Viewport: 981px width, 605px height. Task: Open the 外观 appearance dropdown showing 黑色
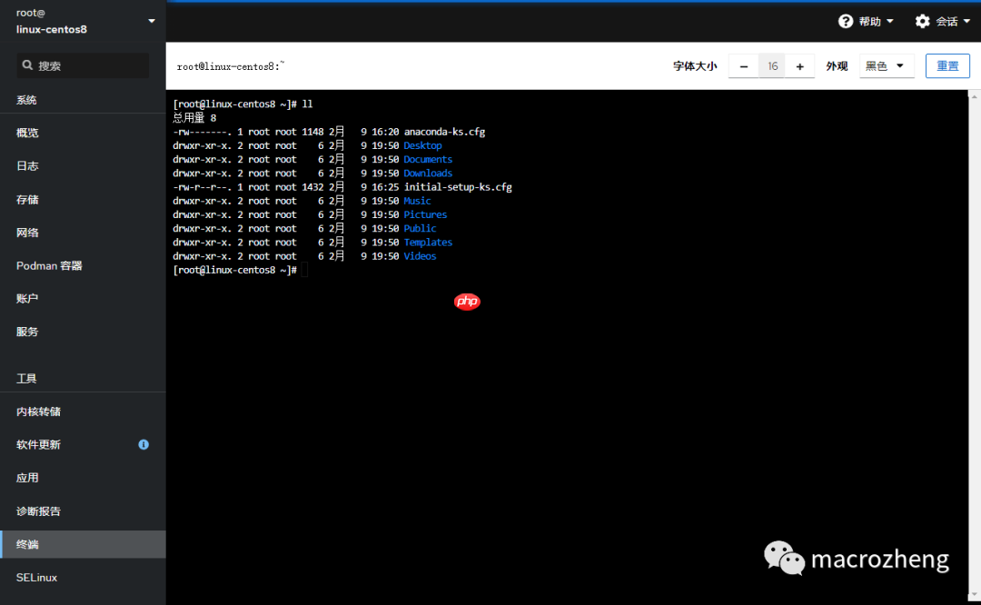pyautogui.click(x=886, y=65)
